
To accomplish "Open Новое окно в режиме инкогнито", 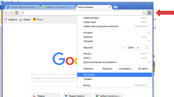I will coord(114,26).
